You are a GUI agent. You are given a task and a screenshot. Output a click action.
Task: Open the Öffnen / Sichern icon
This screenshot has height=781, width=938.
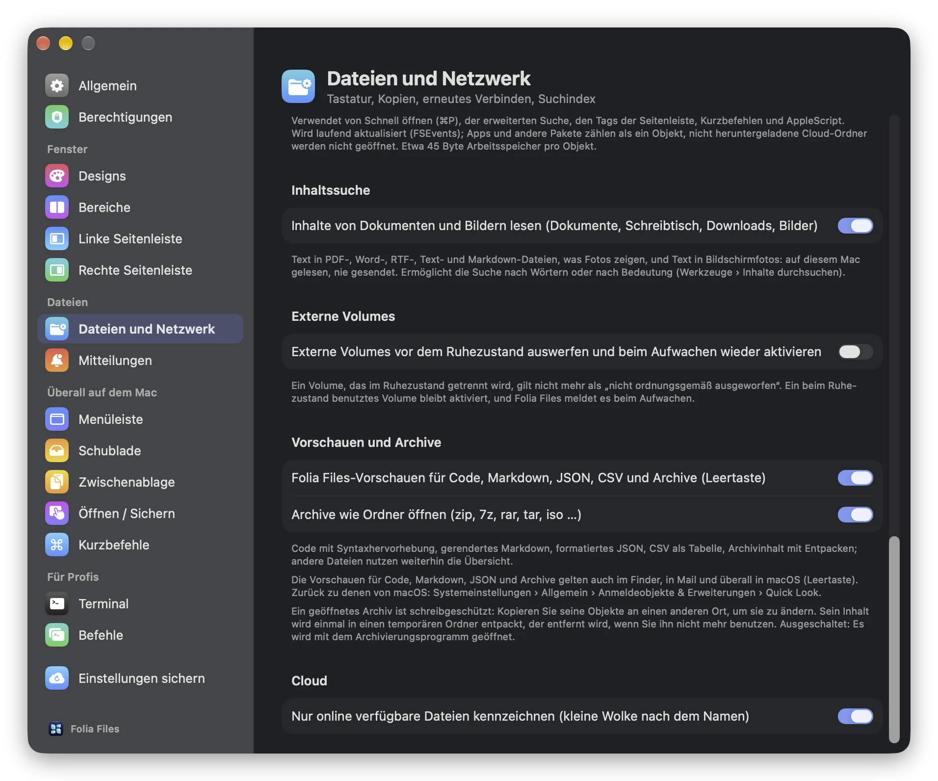pyautogui.click(x=57, y=514)
